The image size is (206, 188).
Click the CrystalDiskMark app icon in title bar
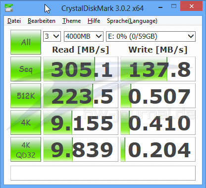point(9,8)
